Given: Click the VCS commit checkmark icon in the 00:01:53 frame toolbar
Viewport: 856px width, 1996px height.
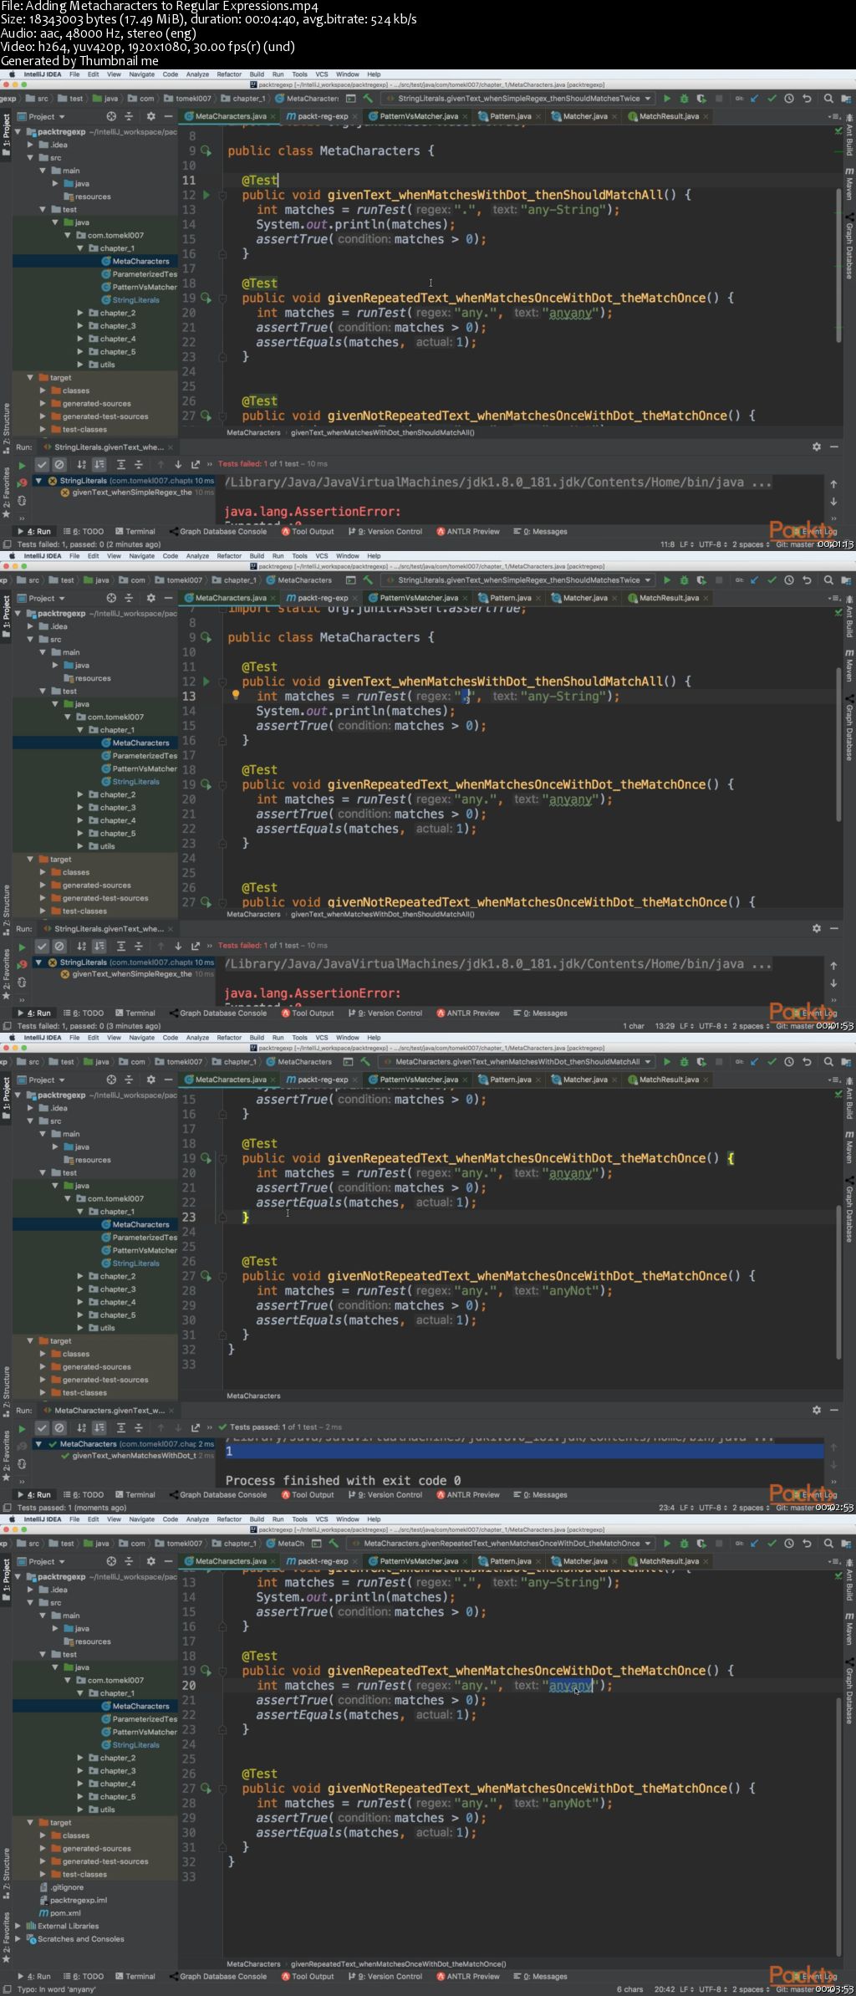Looking at the screenshot, I should tap(772, 580).
